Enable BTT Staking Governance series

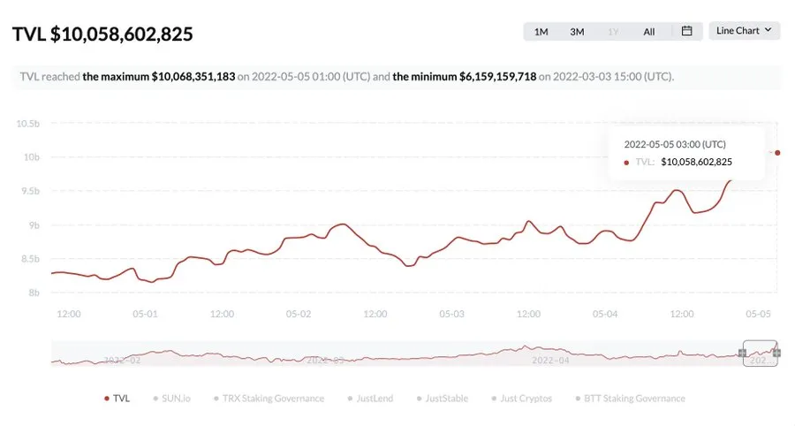(x=630, y=399)
